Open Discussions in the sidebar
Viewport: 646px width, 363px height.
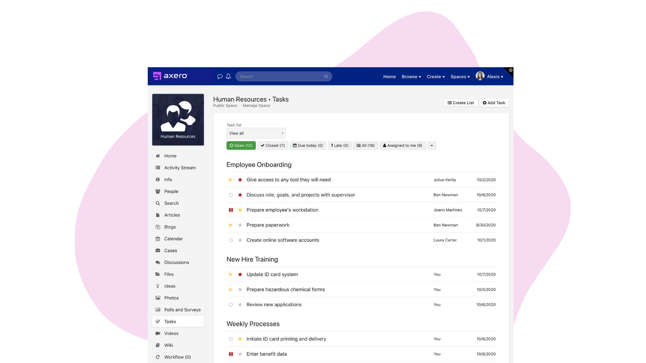coord(176,263)
